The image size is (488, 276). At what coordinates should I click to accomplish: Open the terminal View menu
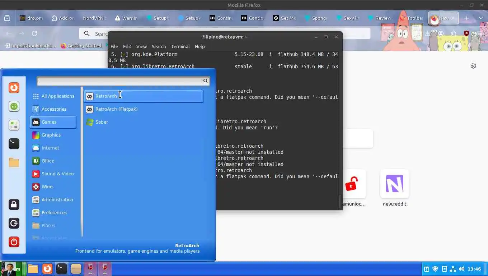point(141,46)
